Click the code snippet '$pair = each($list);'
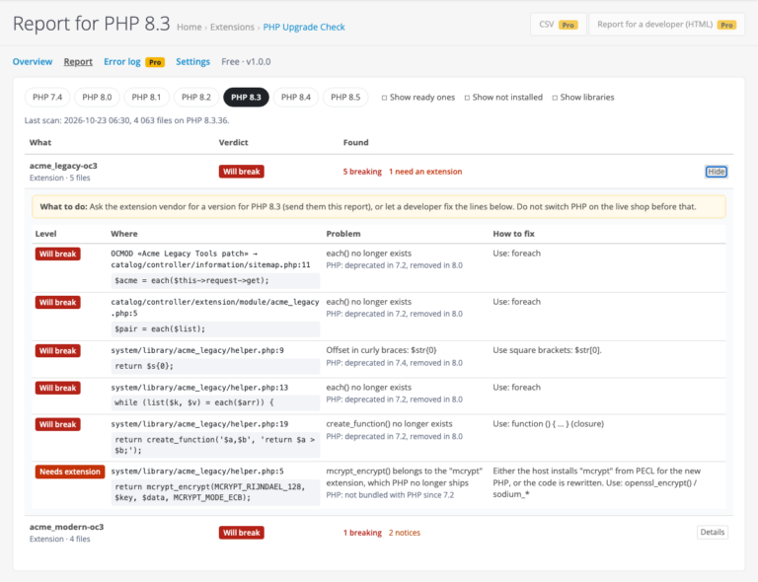 click(215, 328)
